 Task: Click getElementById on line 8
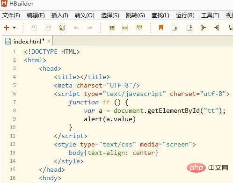tap(174, 111)
